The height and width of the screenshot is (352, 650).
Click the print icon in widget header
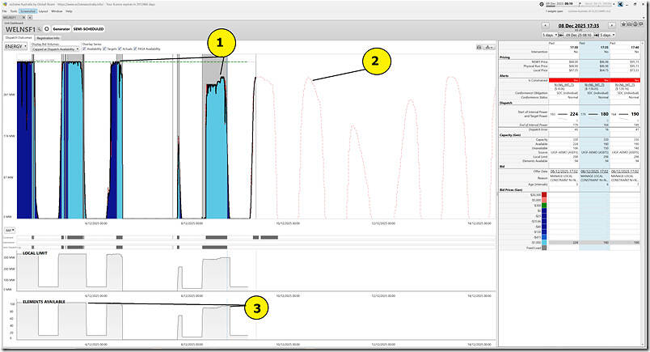coord(635,24)
